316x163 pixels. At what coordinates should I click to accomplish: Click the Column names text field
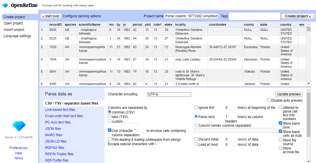pos(235,130)
